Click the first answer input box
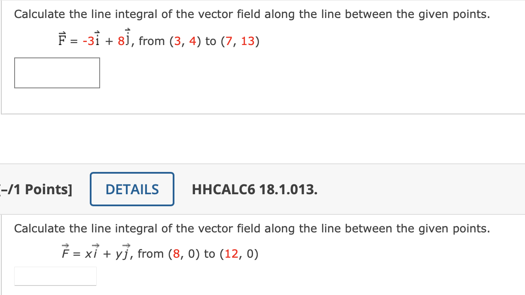The height and width of the screenshot is (295, 525). pos(57,72)
